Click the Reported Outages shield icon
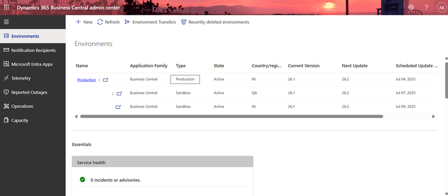This screenshot has width=448, height=196. [x=6, y=92]
